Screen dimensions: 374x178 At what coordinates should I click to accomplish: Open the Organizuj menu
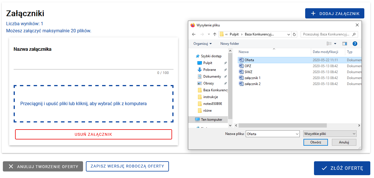pyautogui.click(x=203, y=44)
